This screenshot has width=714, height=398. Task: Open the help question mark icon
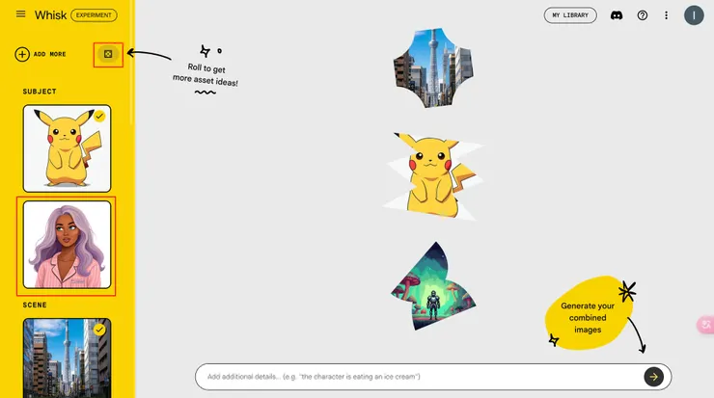point(642,15)
